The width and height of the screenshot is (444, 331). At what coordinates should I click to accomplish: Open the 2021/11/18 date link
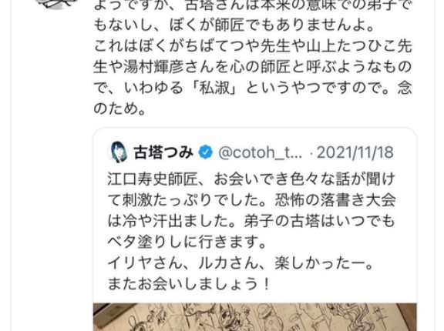click(355, 152)
